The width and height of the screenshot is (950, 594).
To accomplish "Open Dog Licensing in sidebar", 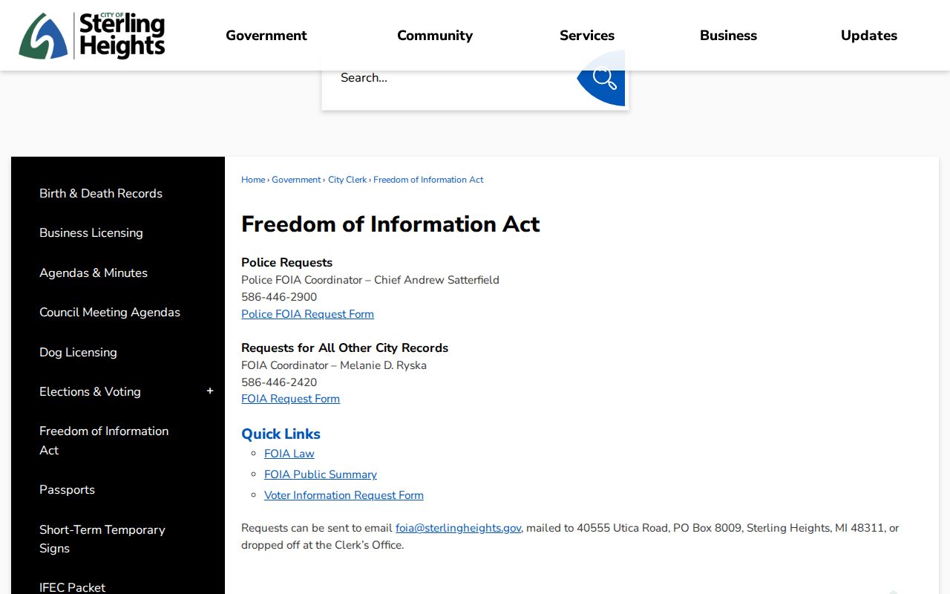I will [x=78, y=352].
